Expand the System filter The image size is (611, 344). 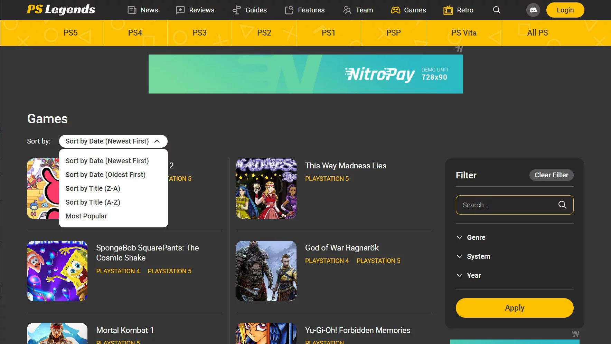(x=473, y=256)
